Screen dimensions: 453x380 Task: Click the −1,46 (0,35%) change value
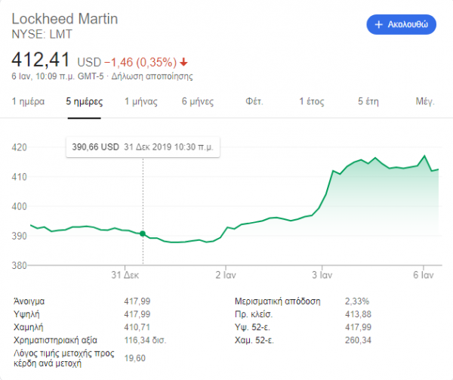[x=140, y=62]
